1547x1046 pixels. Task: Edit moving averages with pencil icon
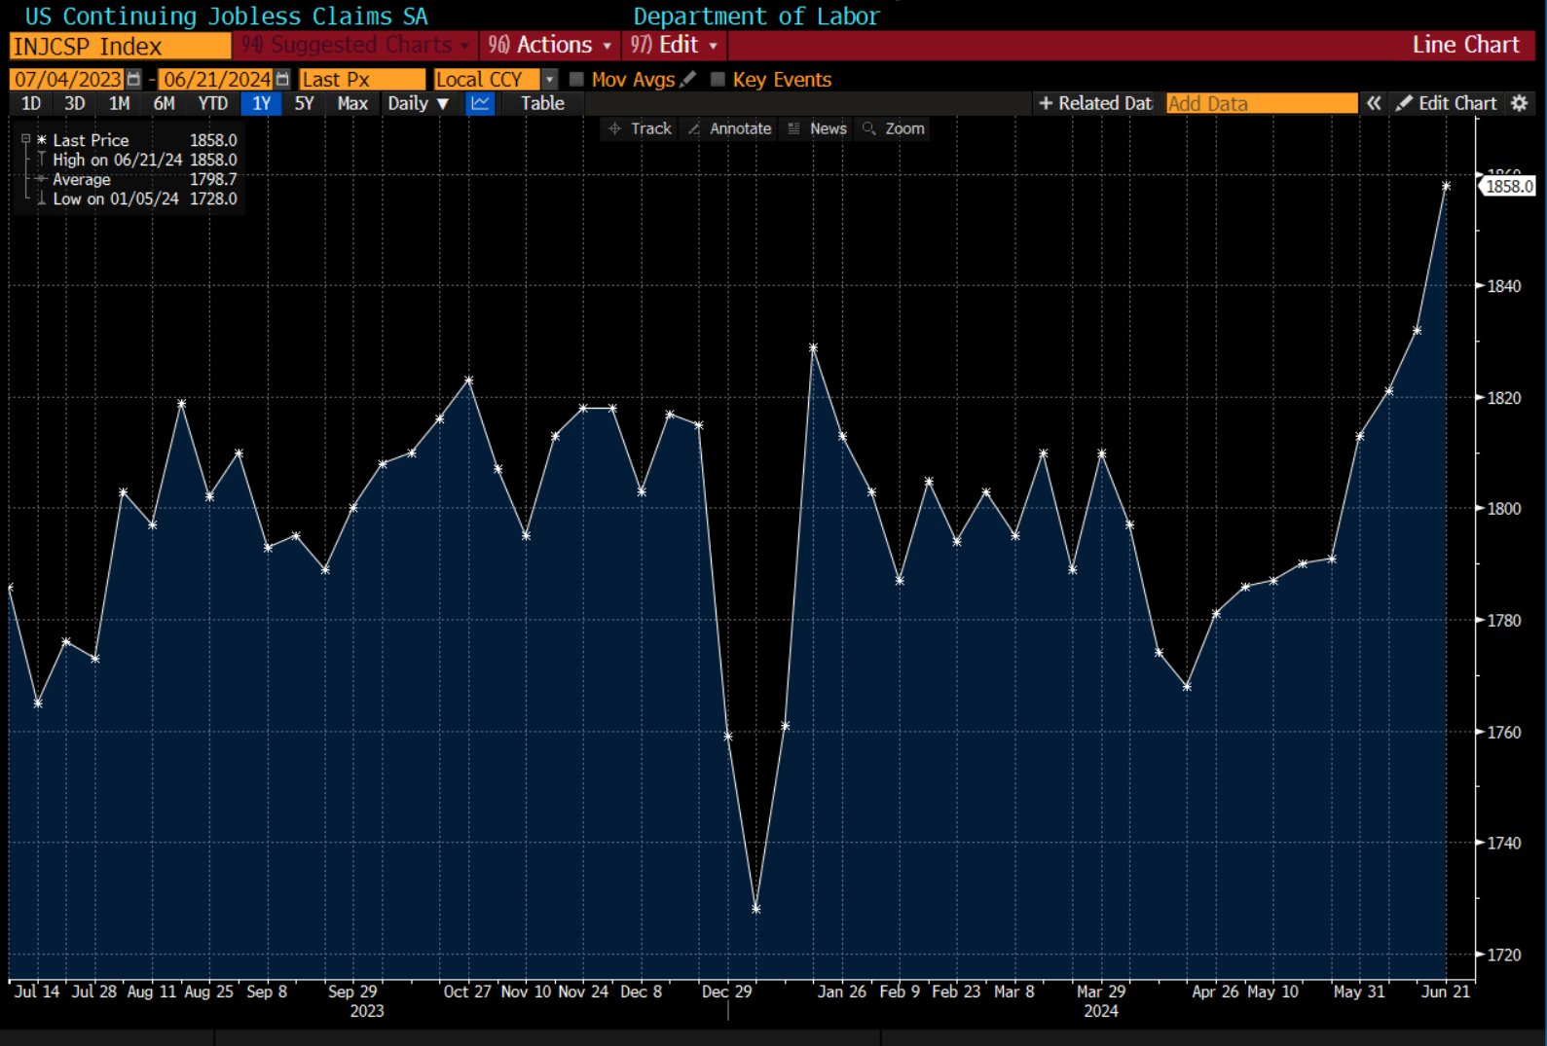[688, 79]
